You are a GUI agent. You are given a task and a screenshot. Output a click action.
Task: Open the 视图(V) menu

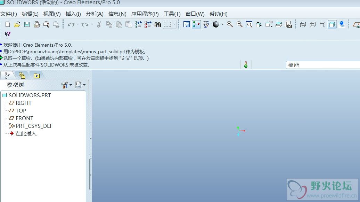click(52, 14)
